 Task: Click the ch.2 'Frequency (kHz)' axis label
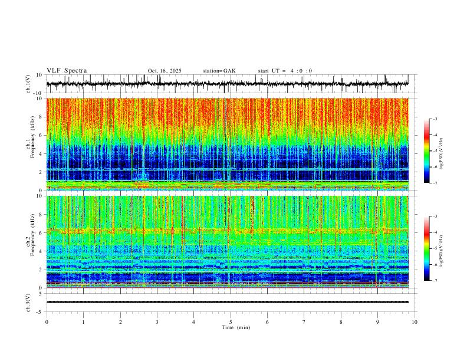click(32, 235)
